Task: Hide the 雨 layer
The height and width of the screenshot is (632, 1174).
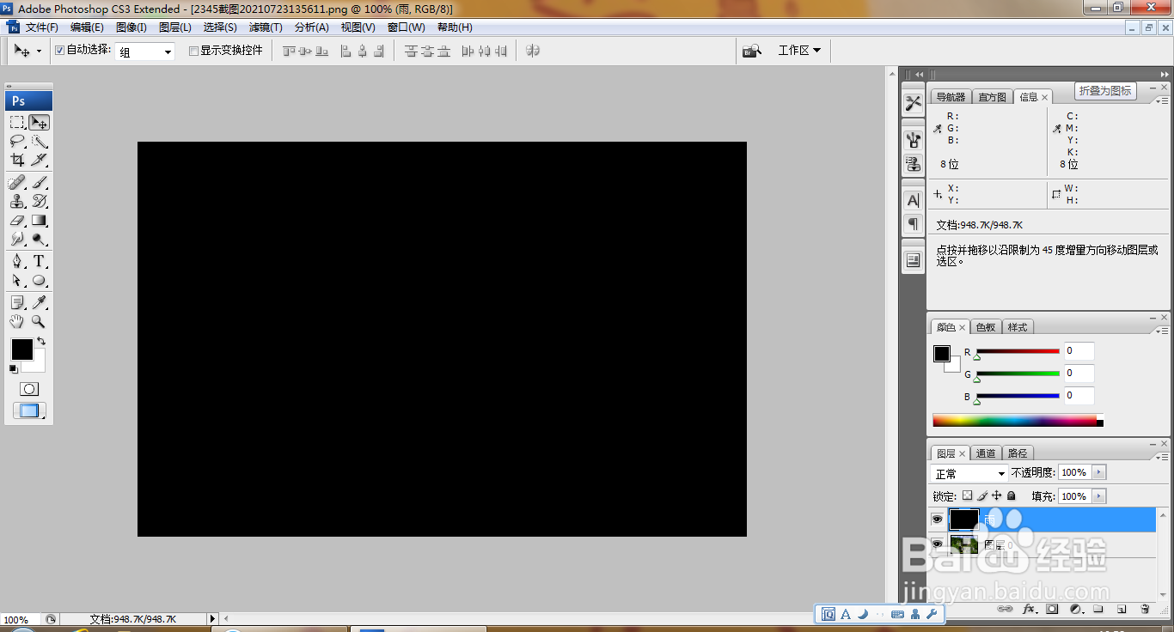Action: click(x=938, y=520)
